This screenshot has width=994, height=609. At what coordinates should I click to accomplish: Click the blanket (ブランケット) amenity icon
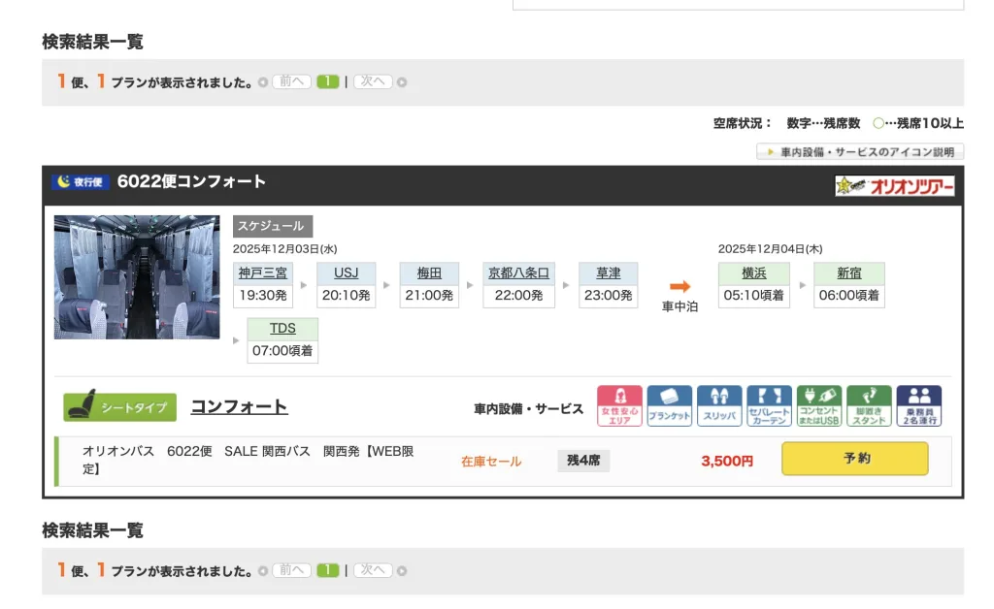coord(670,406)
